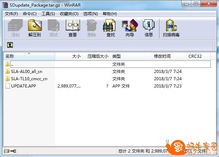Sort by 名称 column header
This screenshot has height=157, width=219.
tap(29, 56)
